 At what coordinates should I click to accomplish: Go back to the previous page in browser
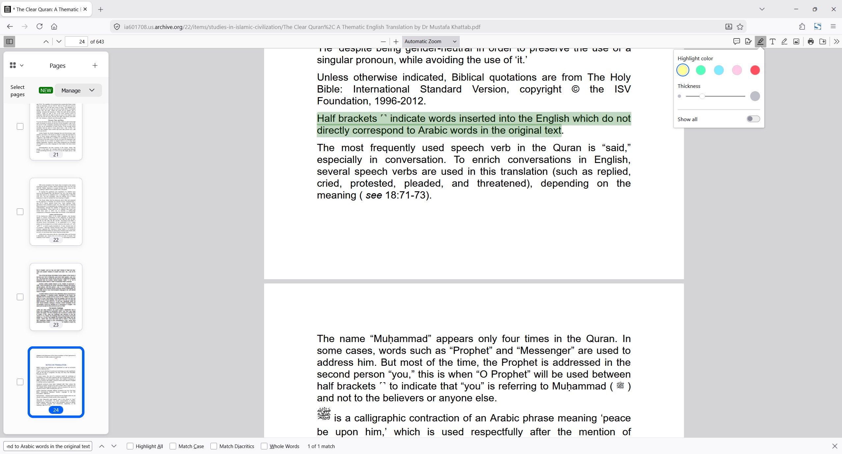[x=10, y=26]
